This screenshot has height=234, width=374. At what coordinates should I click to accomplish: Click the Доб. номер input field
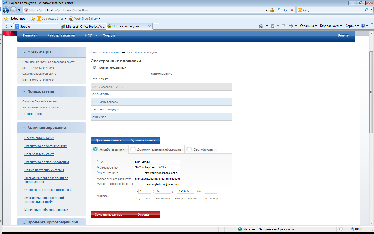point(211,191)
